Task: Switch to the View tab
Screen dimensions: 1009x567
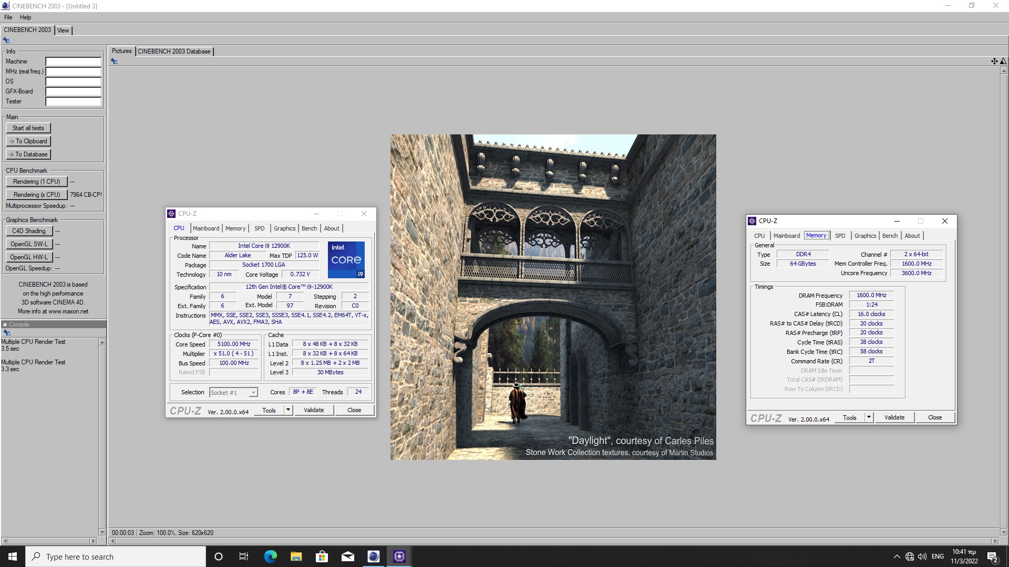Action: (x=63, y=30)
